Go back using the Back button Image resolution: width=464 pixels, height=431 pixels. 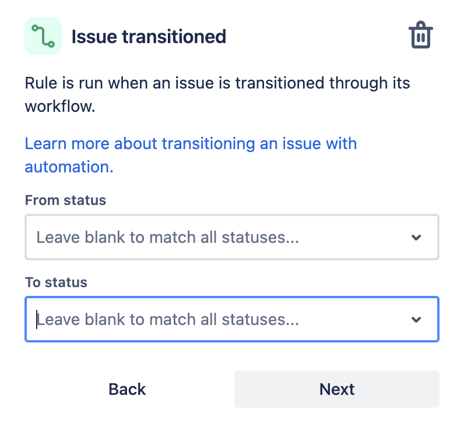coord(127,389)
